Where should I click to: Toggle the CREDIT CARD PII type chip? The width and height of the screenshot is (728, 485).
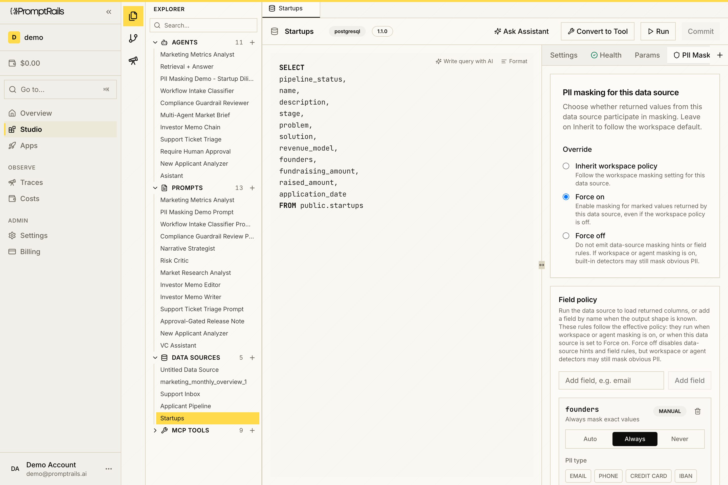click(648, 476)
